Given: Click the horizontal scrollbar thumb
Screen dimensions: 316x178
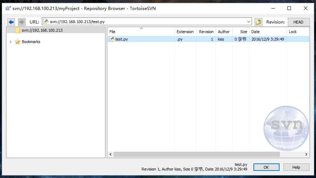Looking at the screenshot, I should [197, 154].
